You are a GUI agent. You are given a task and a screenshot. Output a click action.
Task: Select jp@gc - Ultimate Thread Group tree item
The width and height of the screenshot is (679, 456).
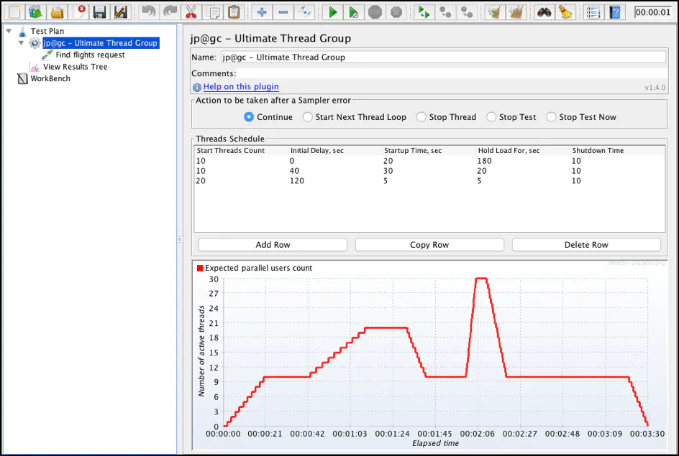point(101,43)
